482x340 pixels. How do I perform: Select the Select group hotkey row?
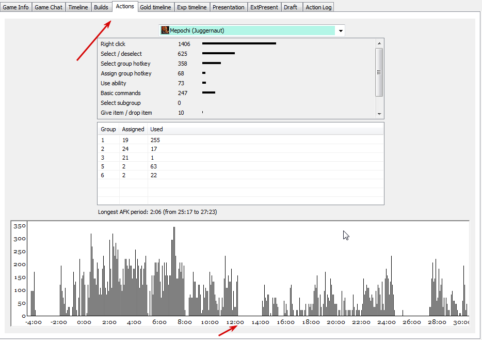coord(236,64)
